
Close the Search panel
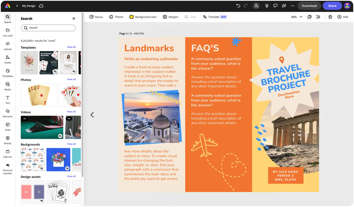tap(74, 18)
